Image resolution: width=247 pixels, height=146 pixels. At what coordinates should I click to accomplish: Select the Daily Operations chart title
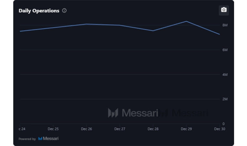tap(39, 11)
